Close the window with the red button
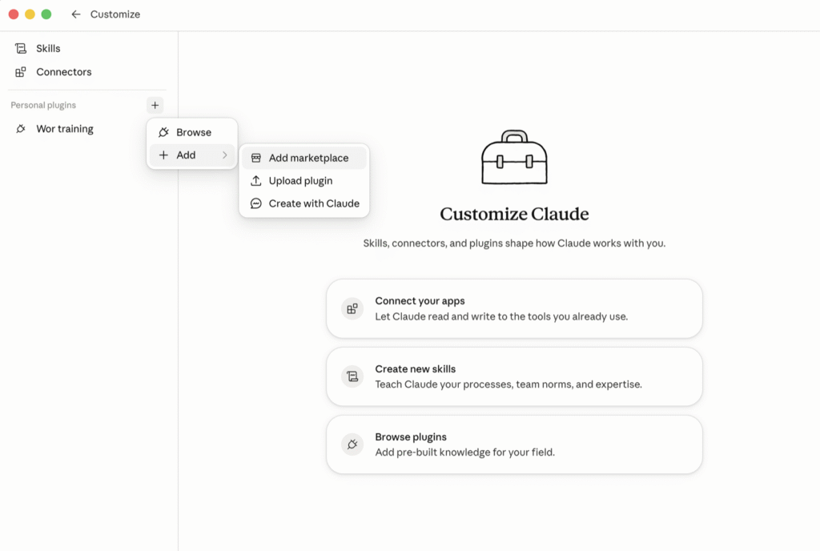This screenshot has height=551, width=820. (14, 14)
